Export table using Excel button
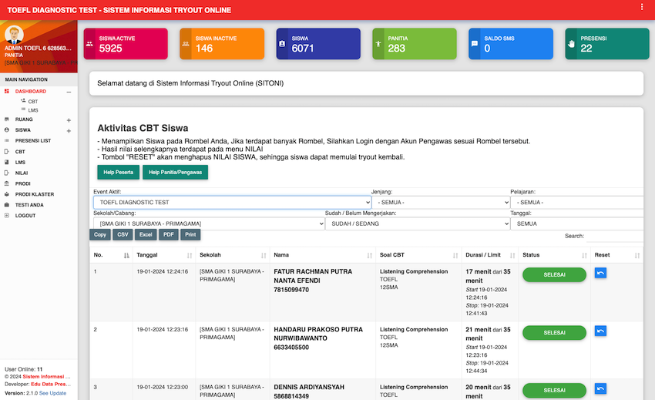Viewport: 655px width, 400px height. 146,234
